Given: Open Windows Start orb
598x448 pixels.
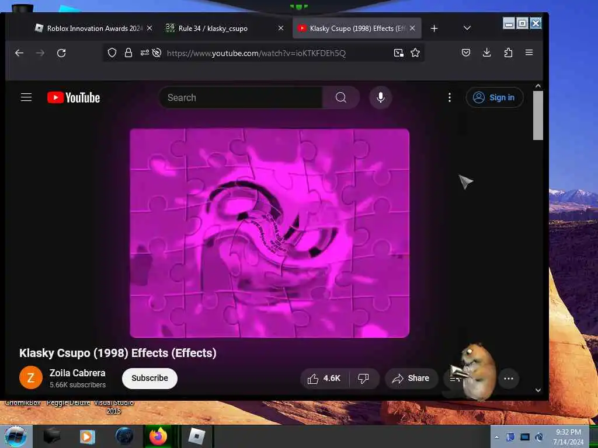Looking at the screenshot, I should pyautogui.click(x=16, y=436).
